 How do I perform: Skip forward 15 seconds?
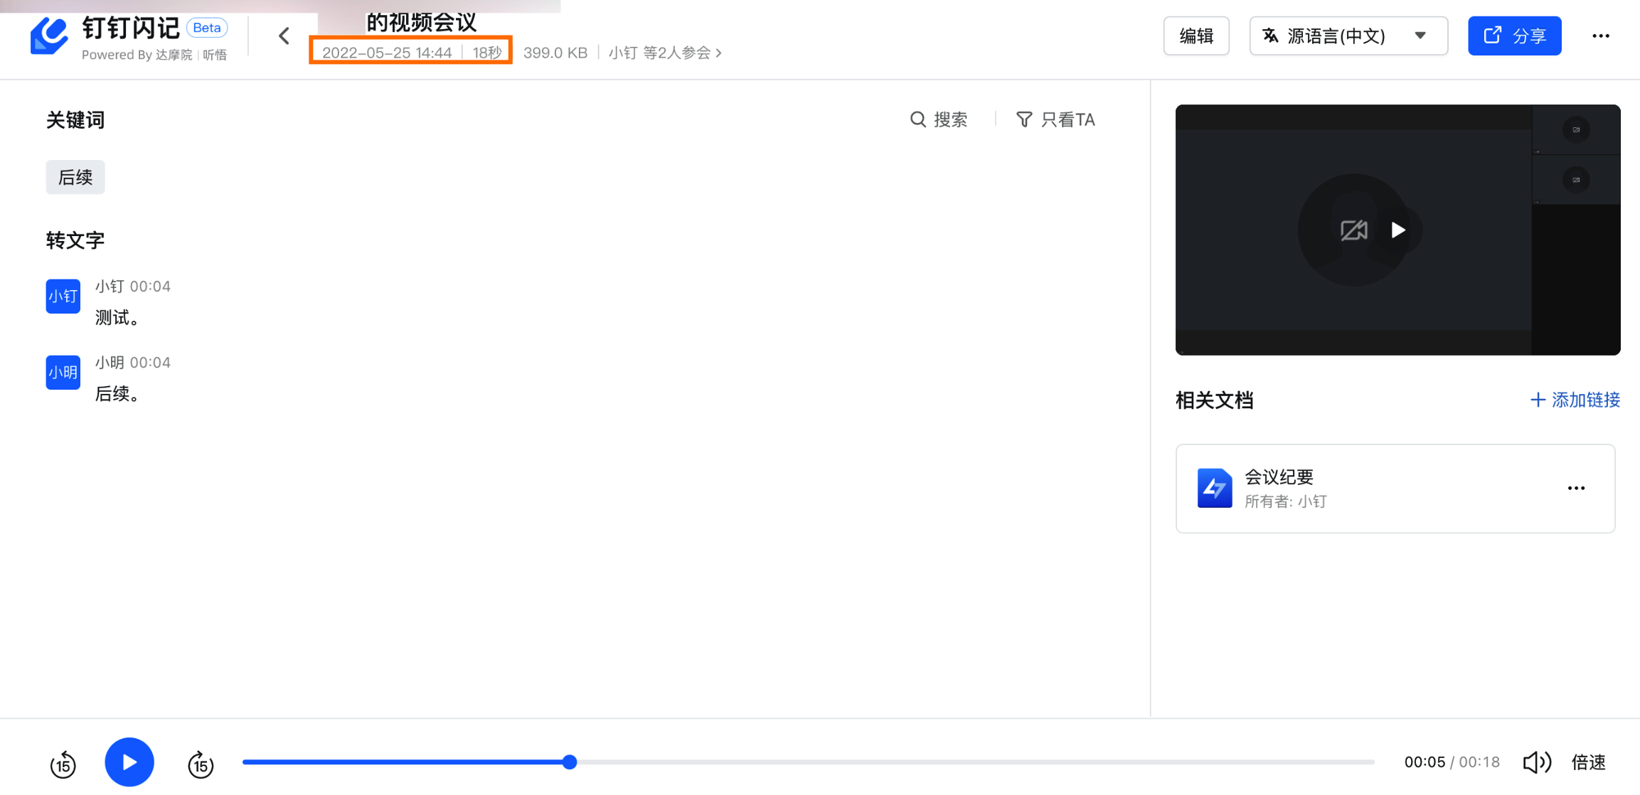[201, 764]
